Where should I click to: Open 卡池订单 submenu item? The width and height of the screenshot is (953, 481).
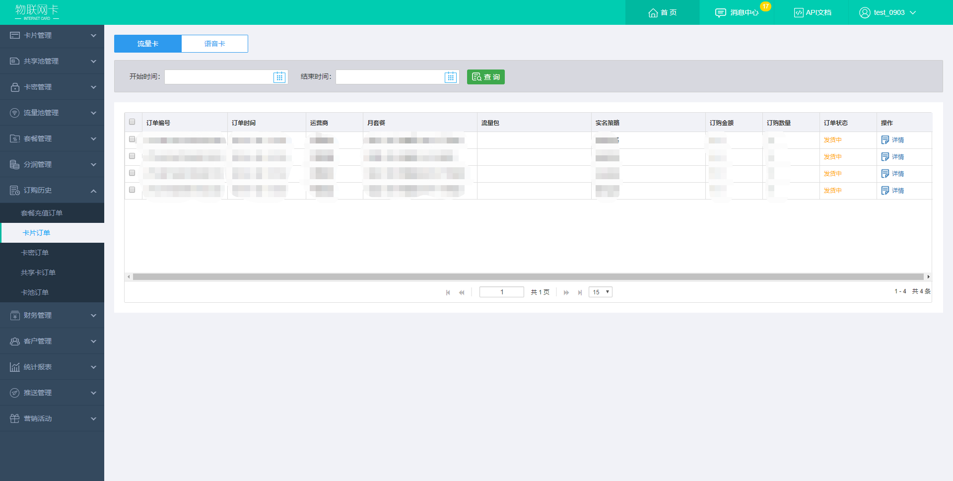coord(52,292)
